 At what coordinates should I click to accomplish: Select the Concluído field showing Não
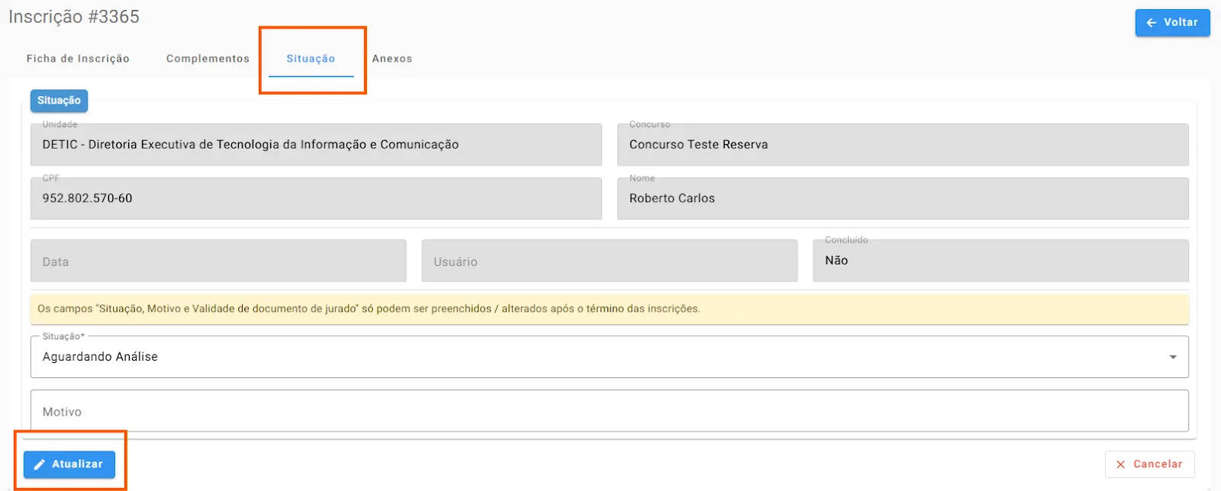(x=1000, y=261)
